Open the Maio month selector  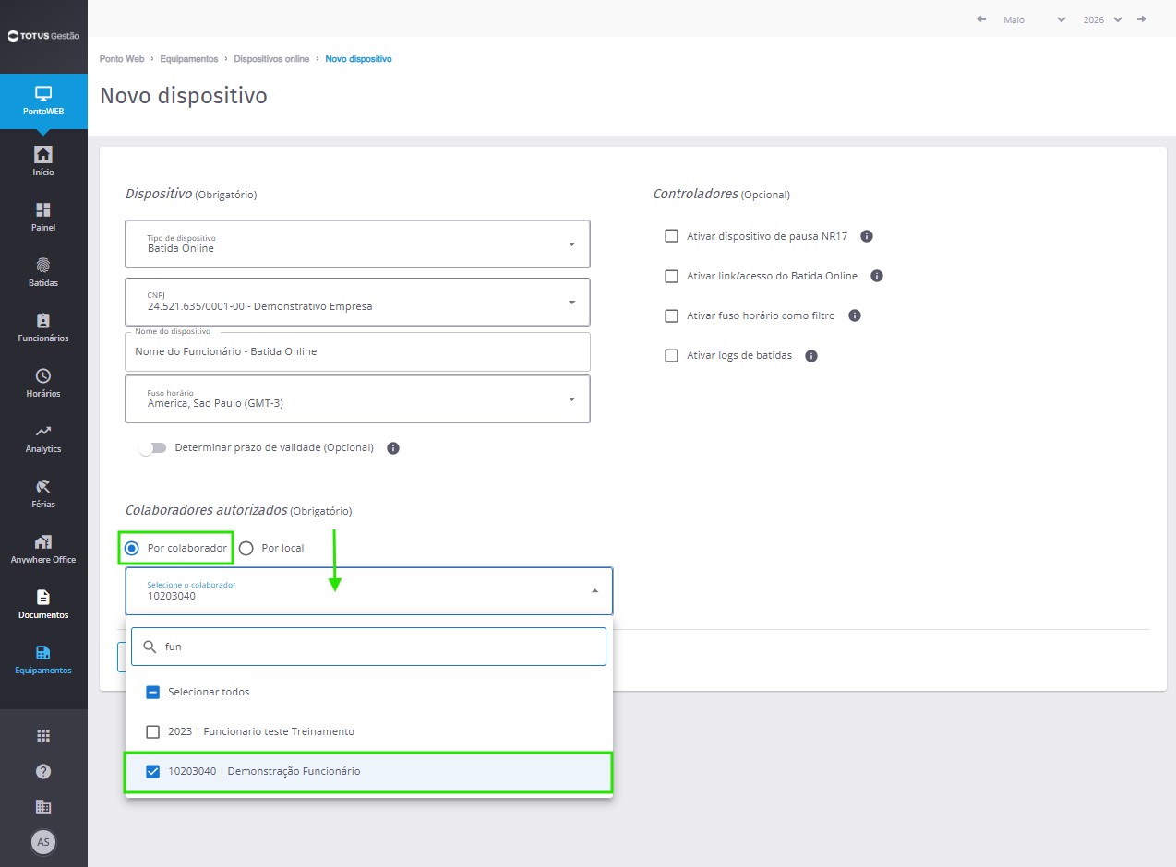[x=1034, y=19]
